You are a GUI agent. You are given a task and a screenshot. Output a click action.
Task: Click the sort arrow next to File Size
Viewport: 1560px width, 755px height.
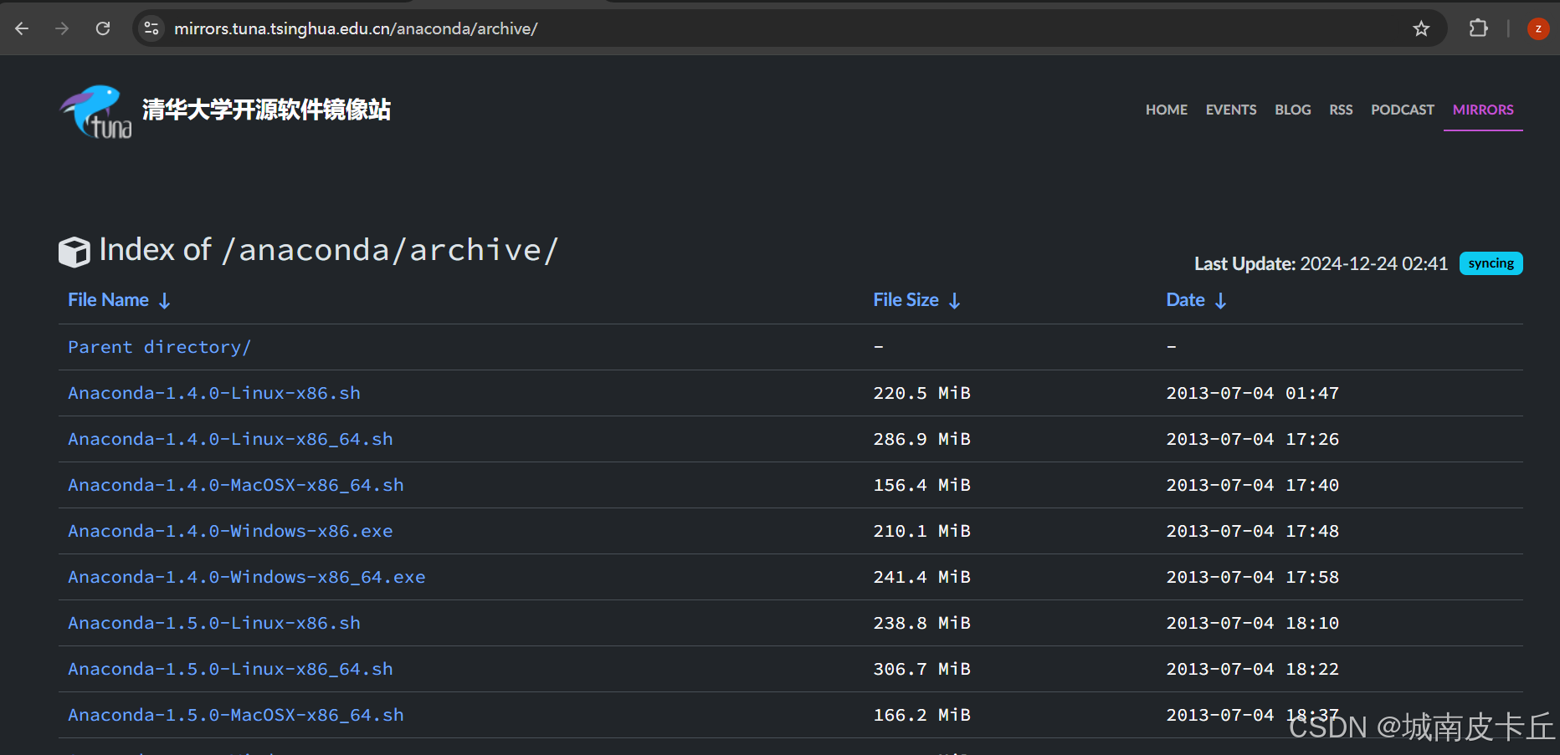click(x=955, y=301)
